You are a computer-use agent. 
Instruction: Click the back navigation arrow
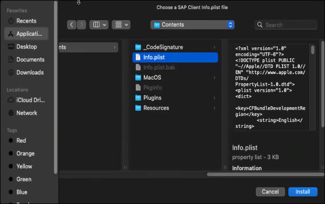(x=72, y=25)
